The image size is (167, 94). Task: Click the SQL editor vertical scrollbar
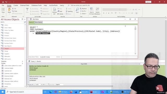tap(135, 40)
